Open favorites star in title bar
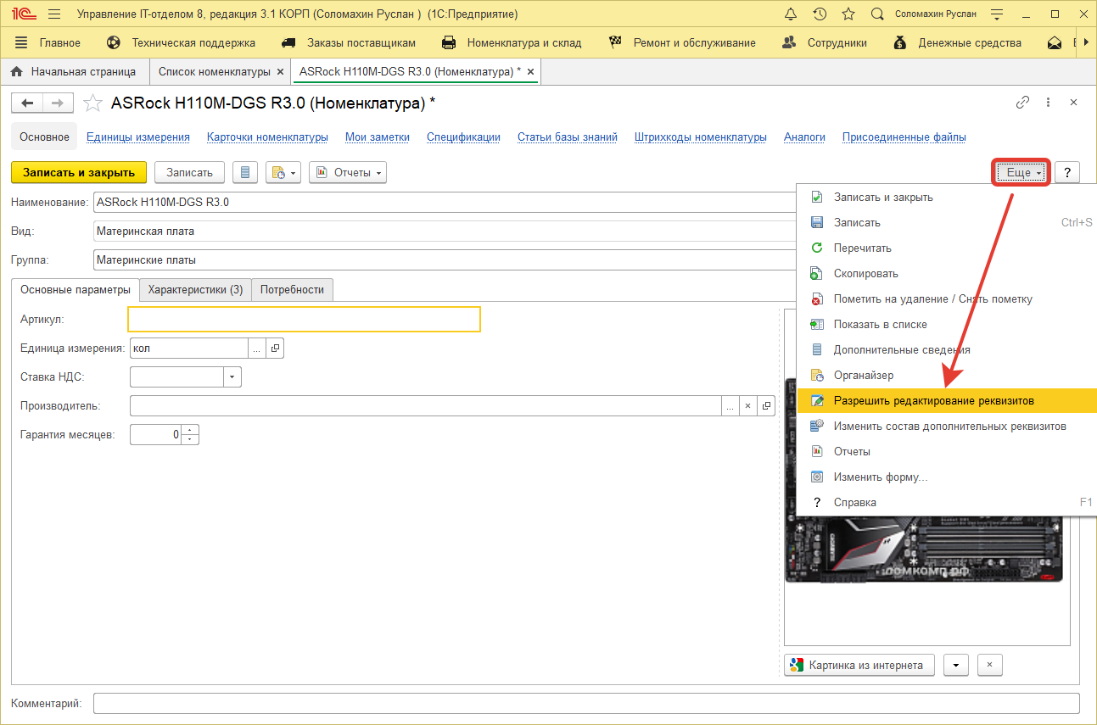 (x=848, y=14)
